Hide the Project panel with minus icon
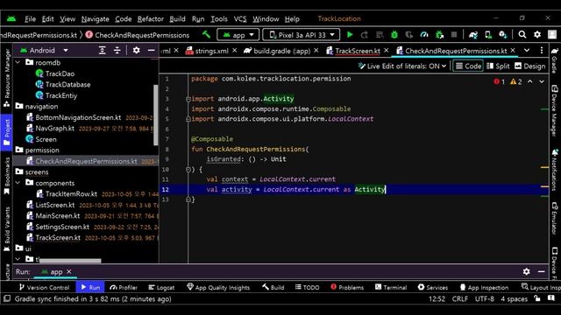Screen dimensions: 561x315 pos(152,51)
